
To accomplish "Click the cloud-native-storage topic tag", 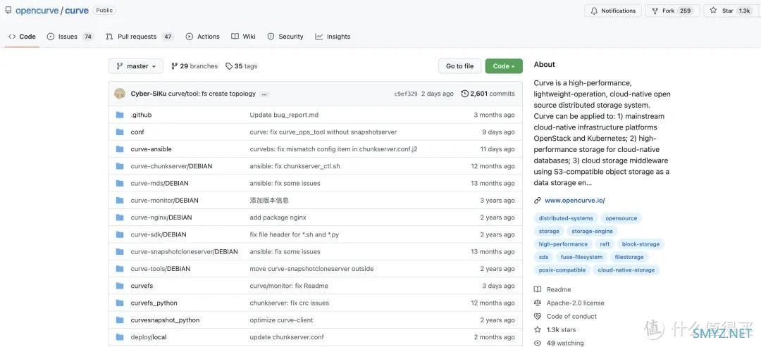I will coord(626,270).
